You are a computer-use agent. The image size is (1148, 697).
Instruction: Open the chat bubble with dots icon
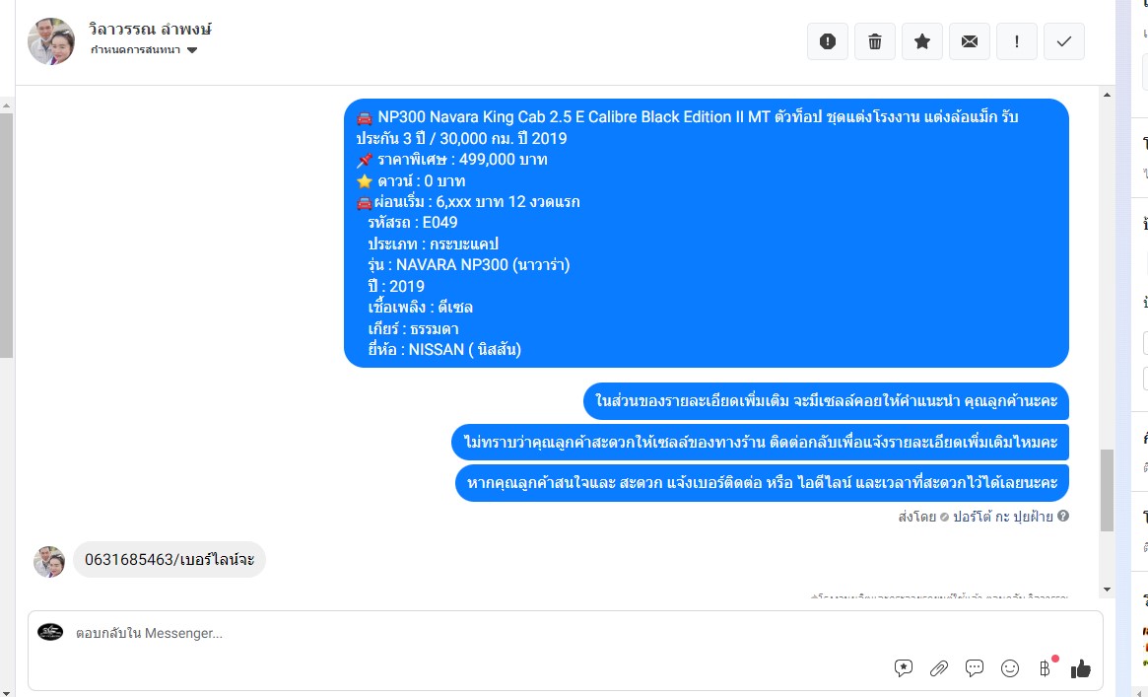975,667
